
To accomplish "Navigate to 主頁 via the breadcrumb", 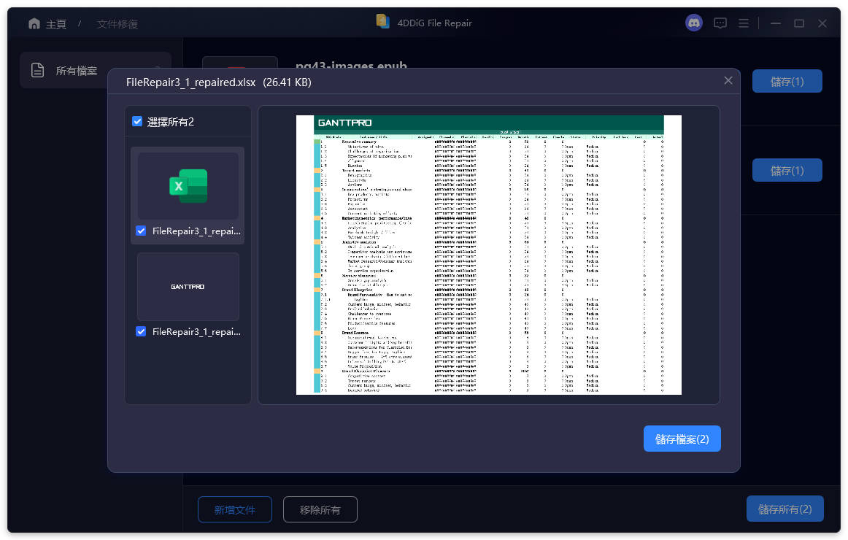I will pyautogui.click(x=55, y=23).
